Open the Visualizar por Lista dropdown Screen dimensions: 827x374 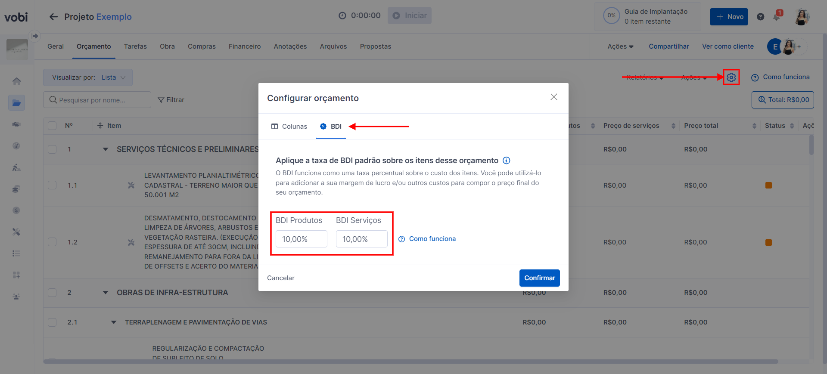click(88, 77)
